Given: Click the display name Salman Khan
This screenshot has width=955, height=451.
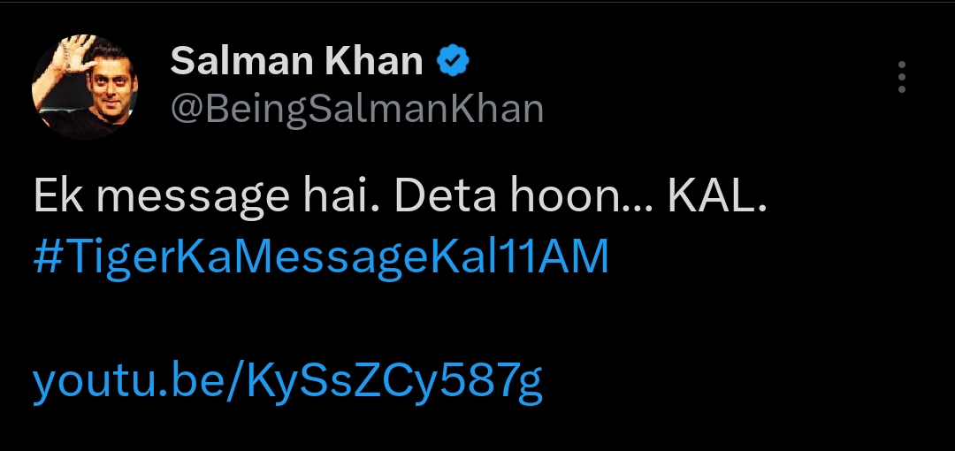Looking at the screenshot, I should [296, 62].
